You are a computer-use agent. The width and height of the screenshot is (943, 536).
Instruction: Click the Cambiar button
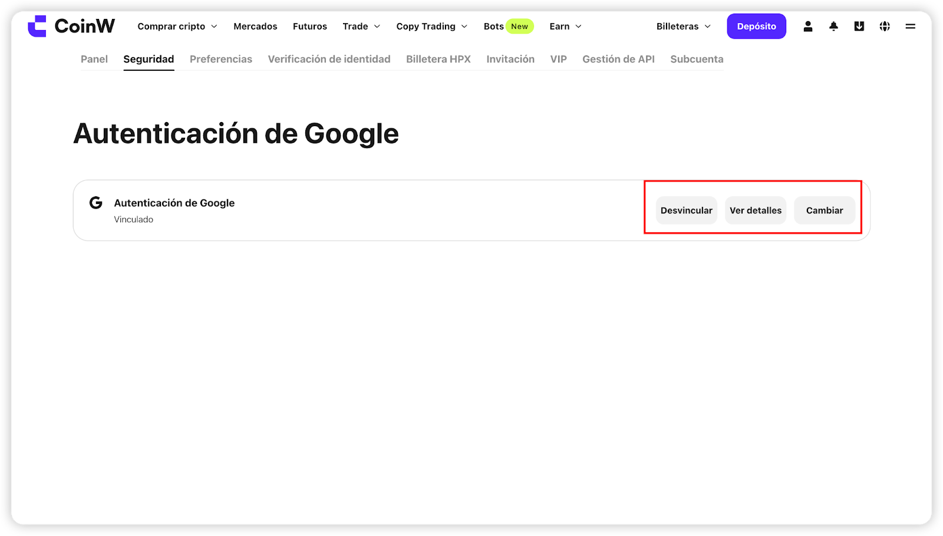click(x=825, y=211)
